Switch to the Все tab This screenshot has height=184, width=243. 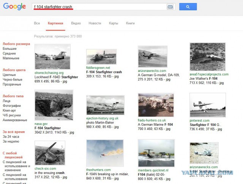(37, 23)
